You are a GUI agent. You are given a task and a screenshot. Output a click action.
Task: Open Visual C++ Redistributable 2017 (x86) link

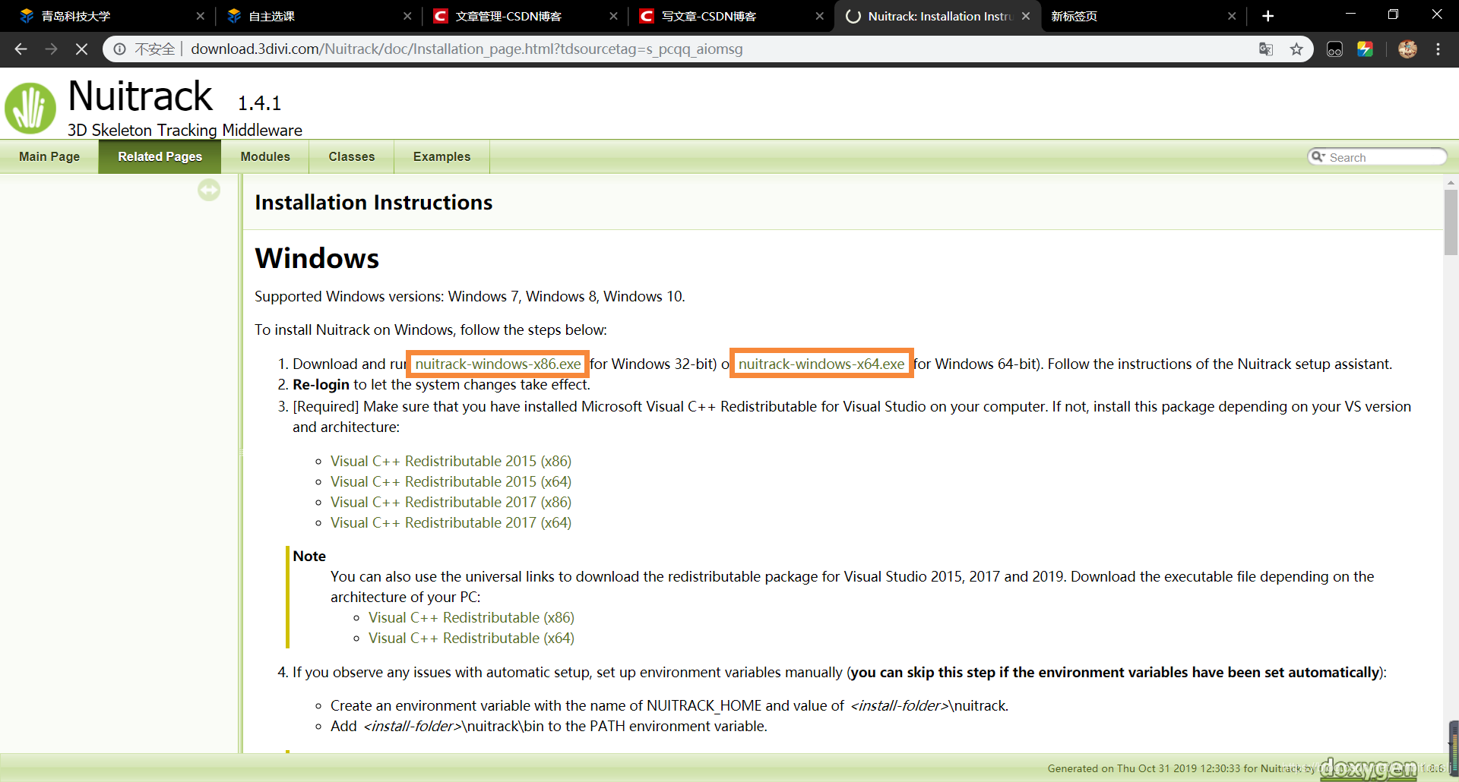(x=451, y=502)
